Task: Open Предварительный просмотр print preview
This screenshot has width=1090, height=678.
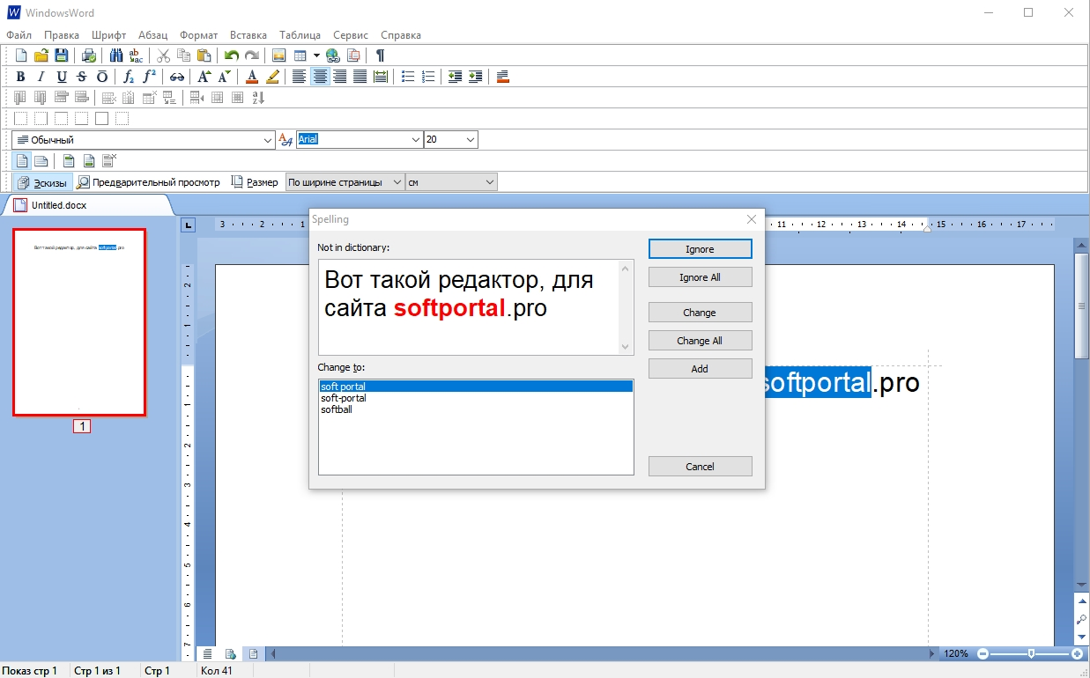Action: (149, 182)
